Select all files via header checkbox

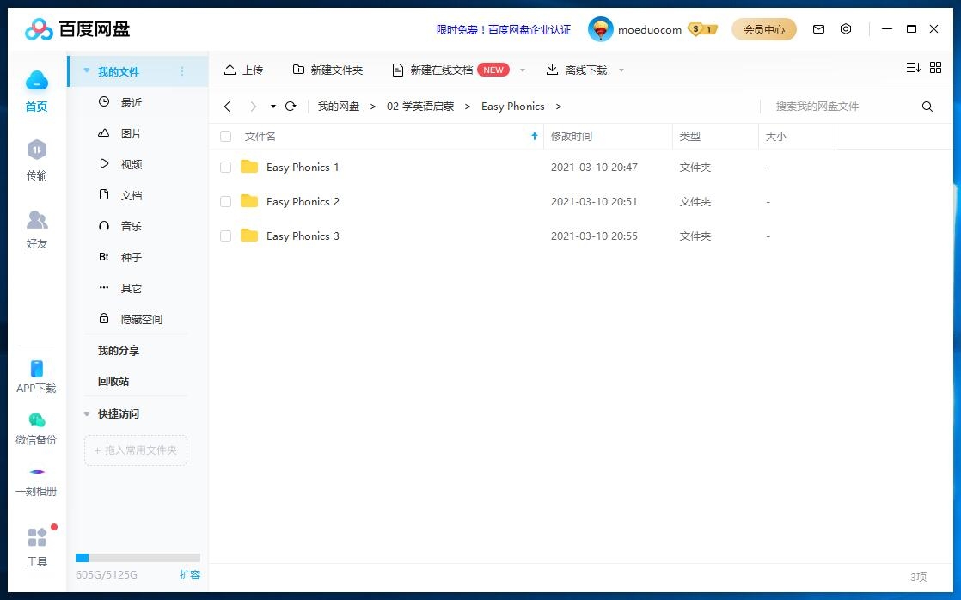click(x=225, y=136)
